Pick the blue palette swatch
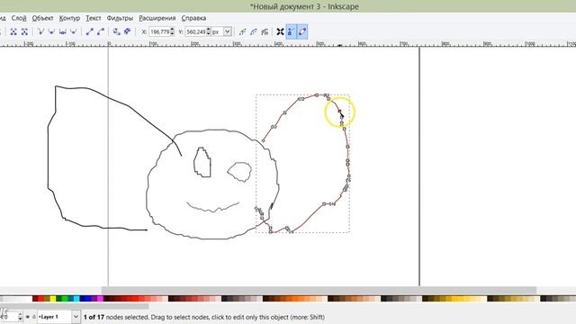 (x=88, y=299)
